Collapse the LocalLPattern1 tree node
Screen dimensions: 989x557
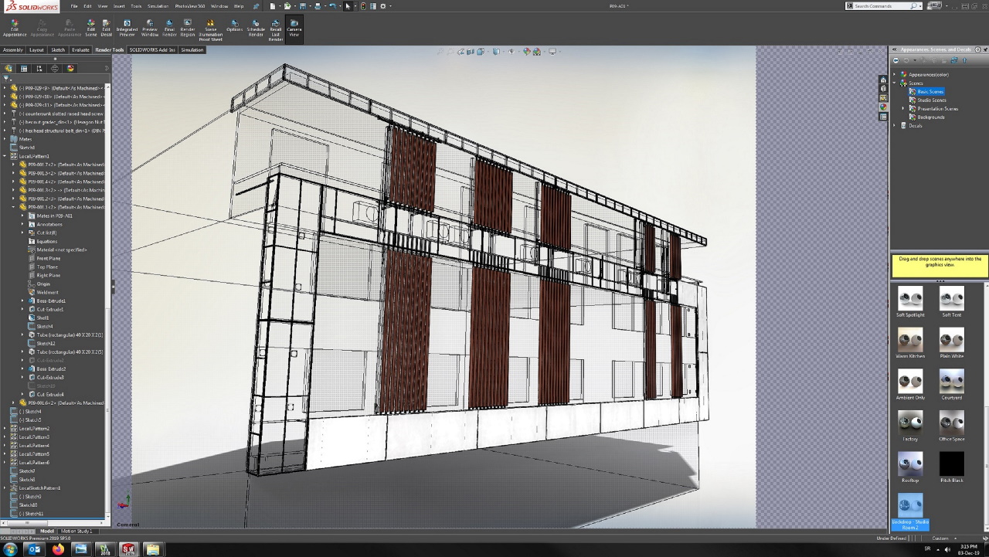(5, 156)
